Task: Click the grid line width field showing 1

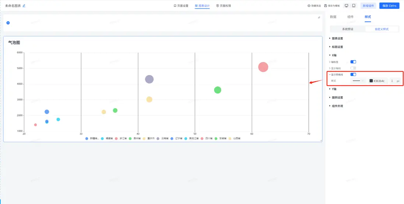Action: point(392,81)
